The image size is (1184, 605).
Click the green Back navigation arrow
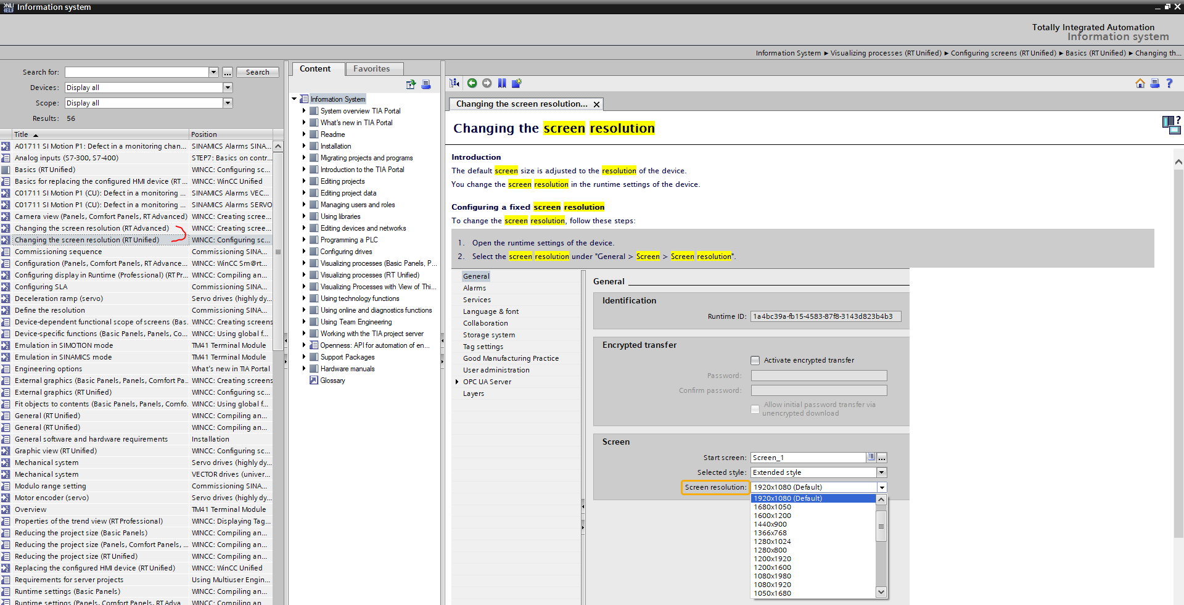click(472, 83)
